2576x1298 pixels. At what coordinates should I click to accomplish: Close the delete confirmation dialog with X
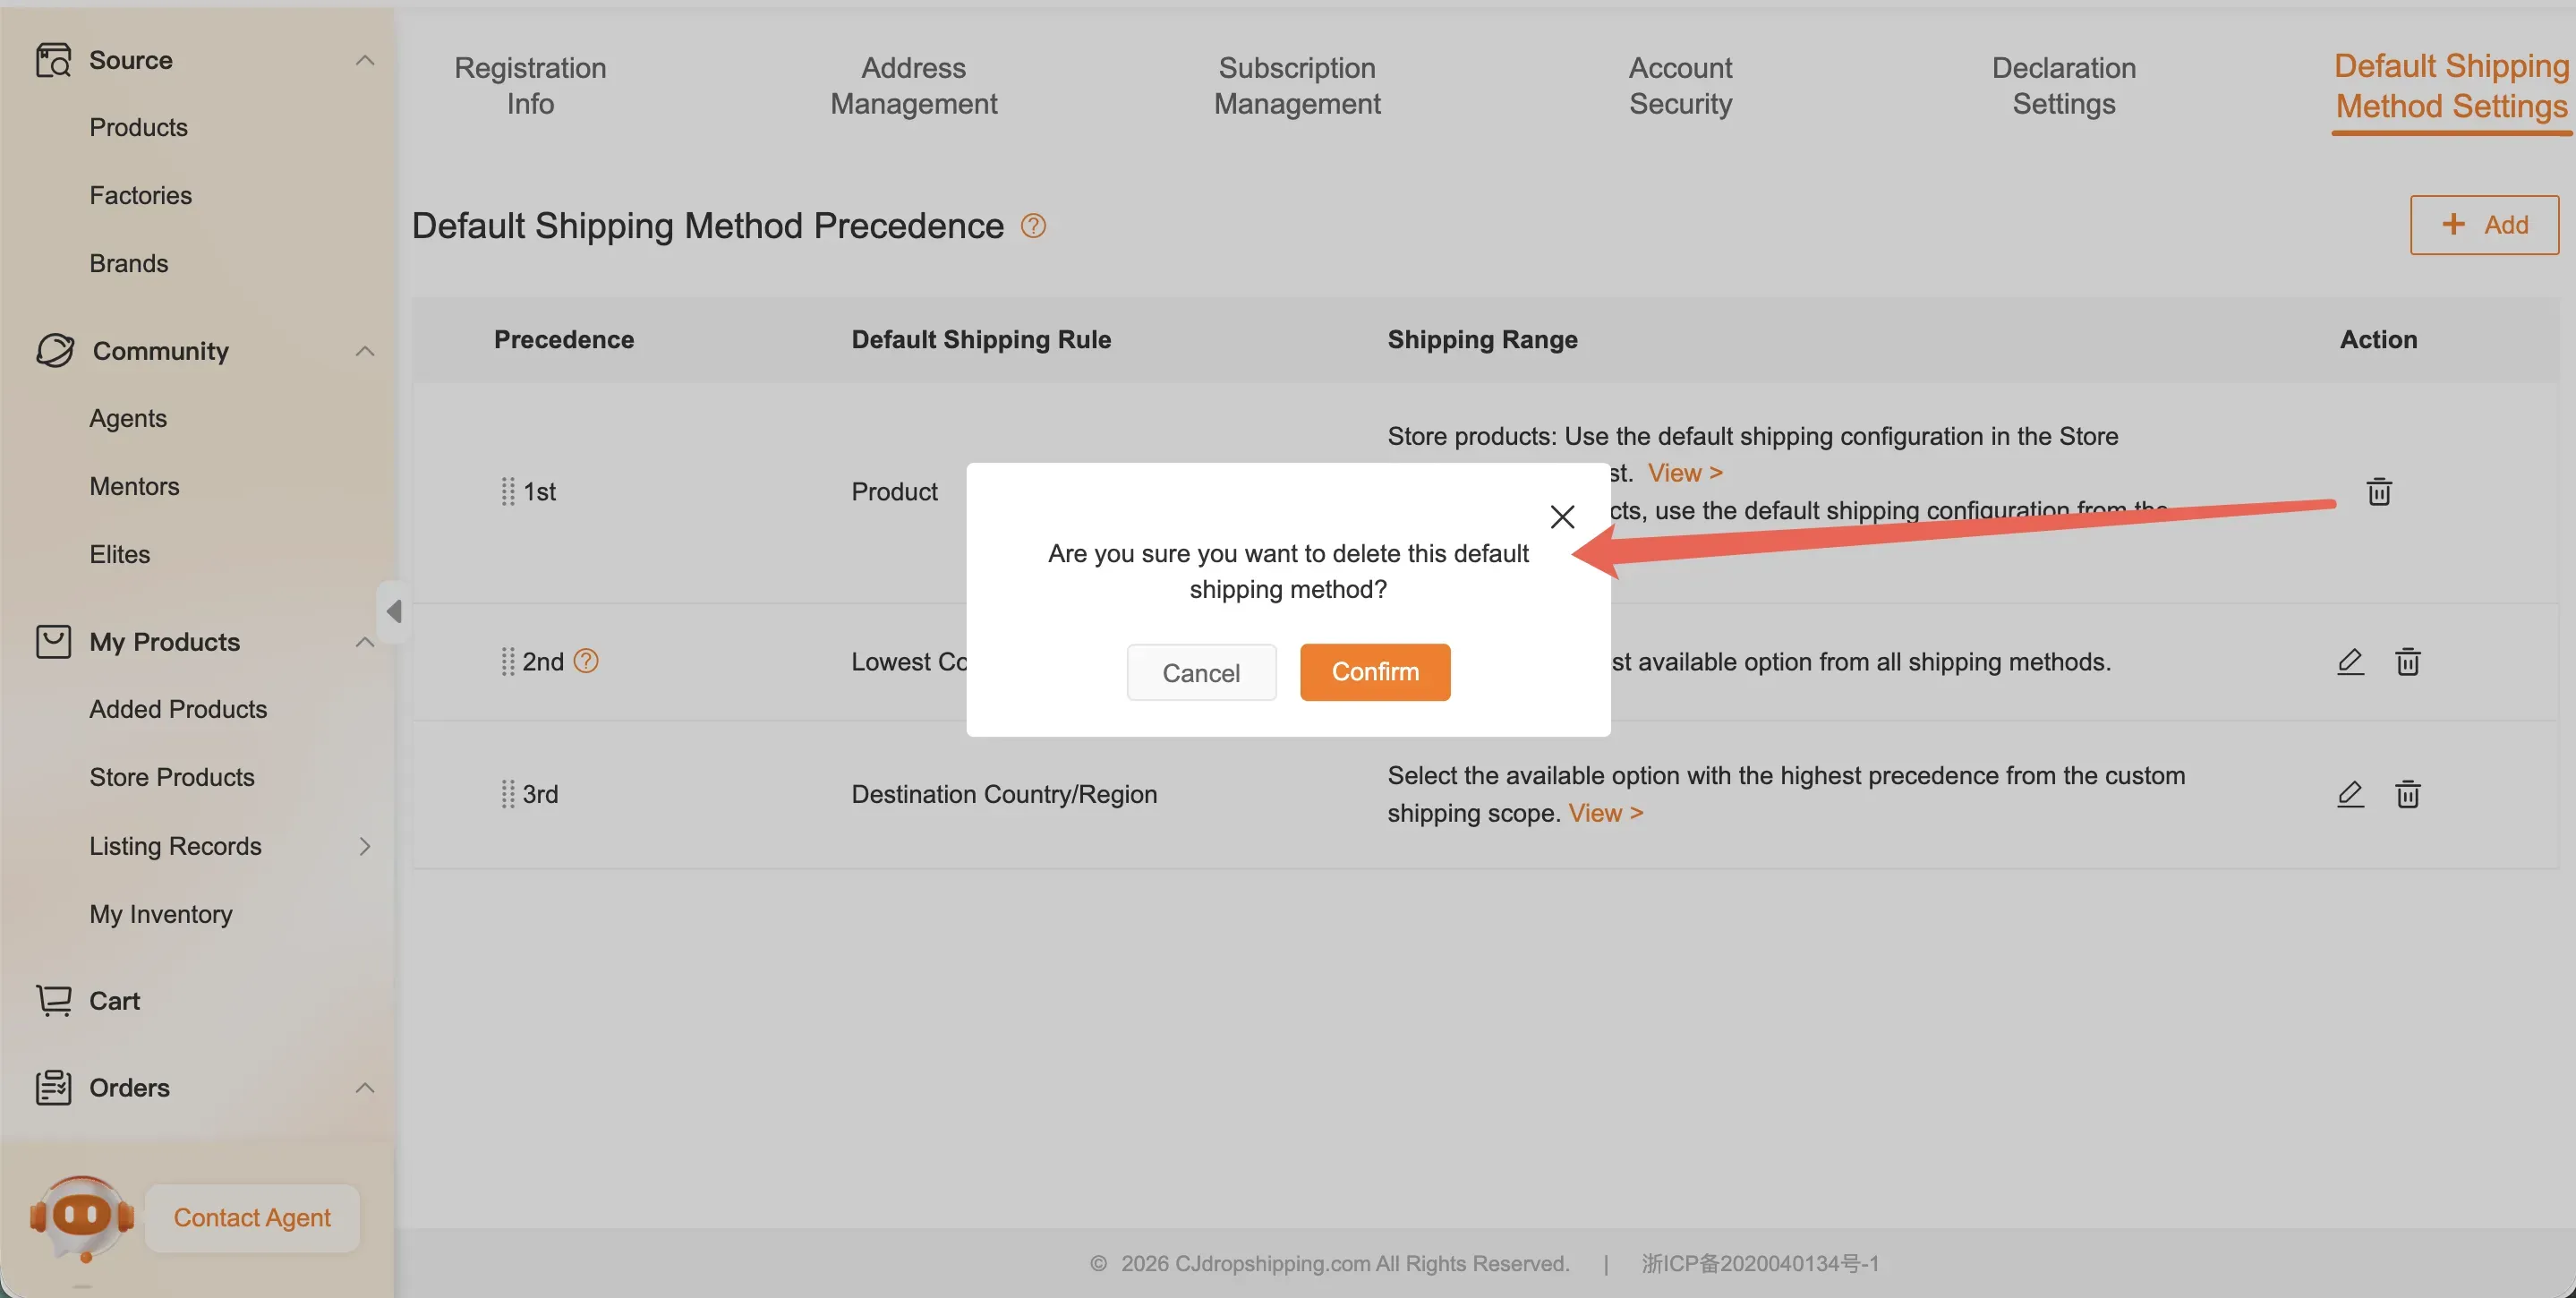(1562, 517)
